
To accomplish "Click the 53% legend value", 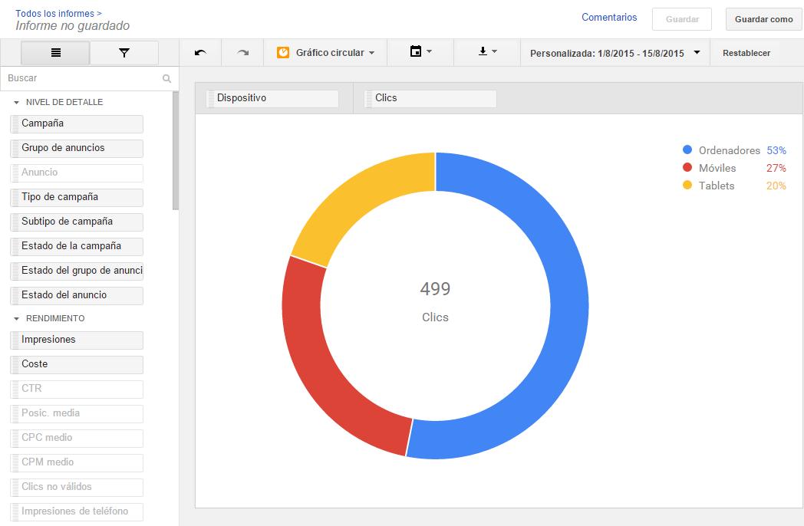I will pyautogui.click(x=776, y=150).
